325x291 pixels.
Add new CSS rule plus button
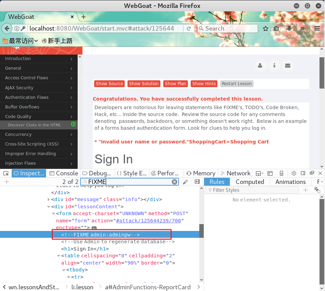point(305,190)
